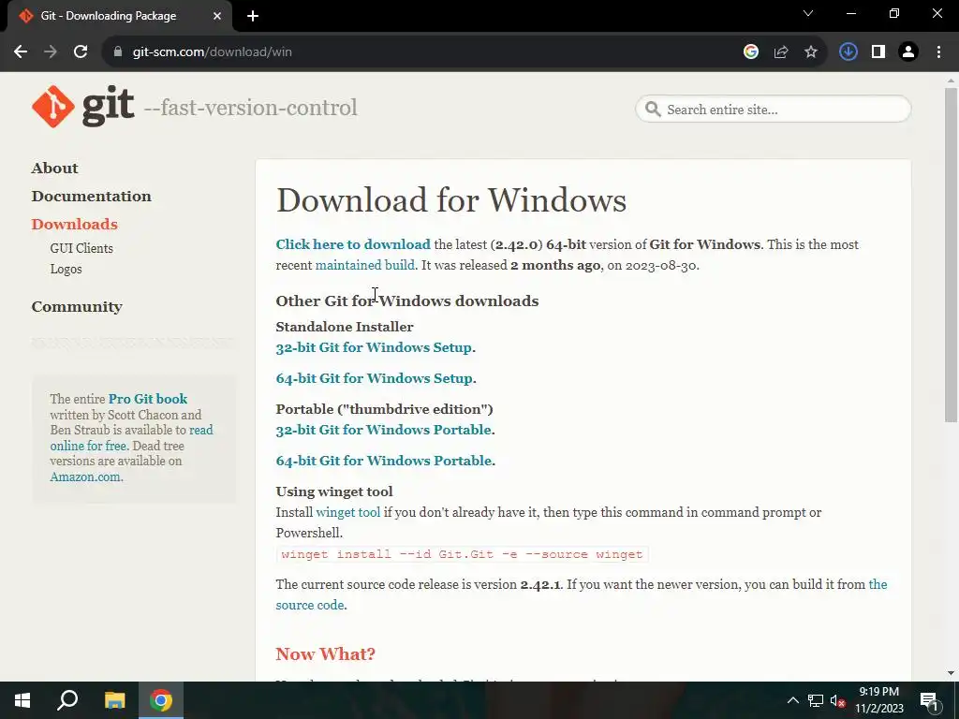The width and height of the screenshot is (959, 719).
Task: Open the Chrome three-dot menu
Action: click(938, 52)
